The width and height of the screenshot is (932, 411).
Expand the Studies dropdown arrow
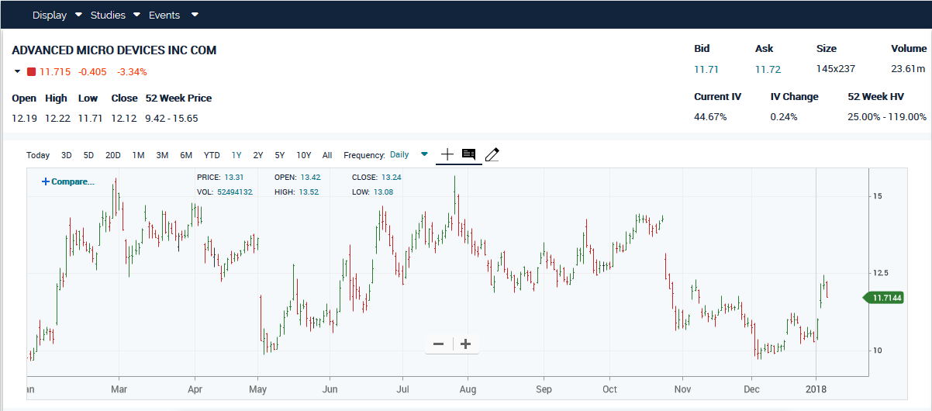136,15
